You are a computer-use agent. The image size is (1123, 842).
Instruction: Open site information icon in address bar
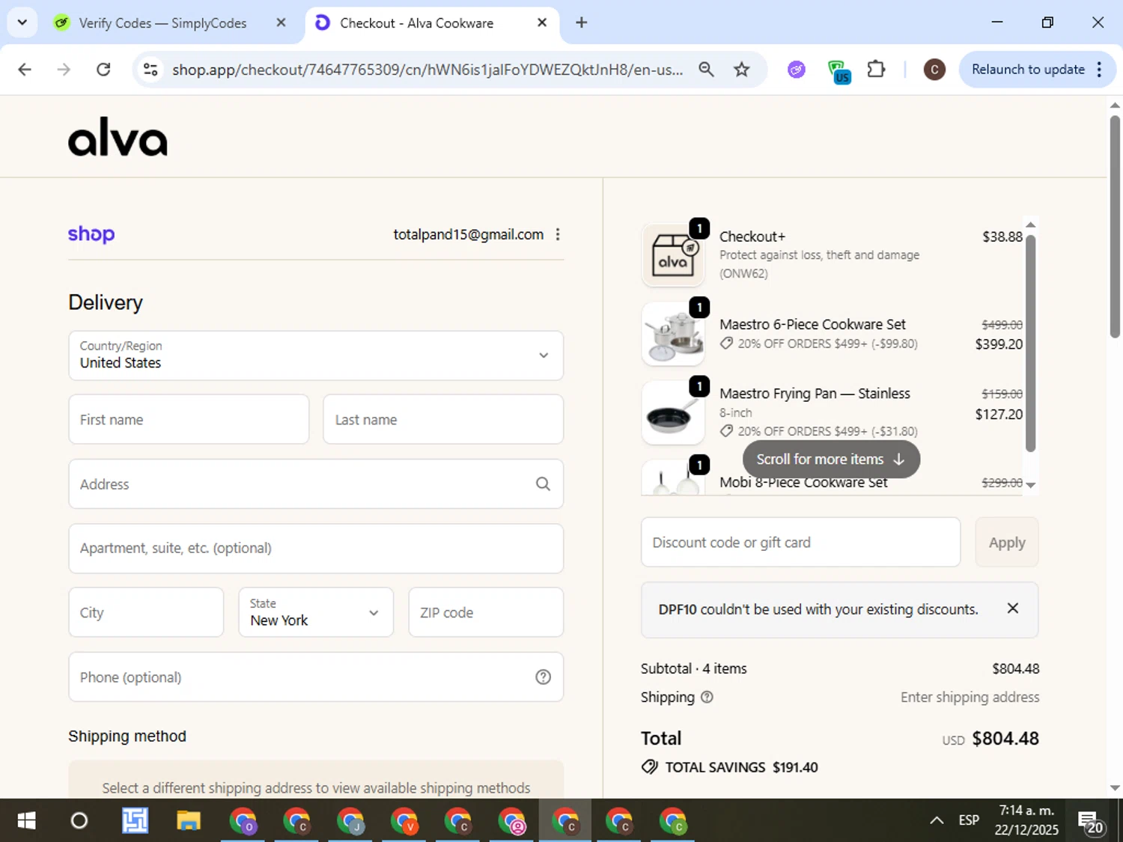tap(150, 70)
